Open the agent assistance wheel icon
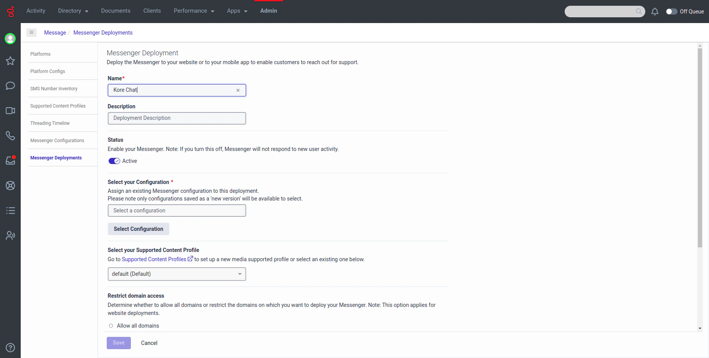The image size is (709, 358). click(10, 186)
